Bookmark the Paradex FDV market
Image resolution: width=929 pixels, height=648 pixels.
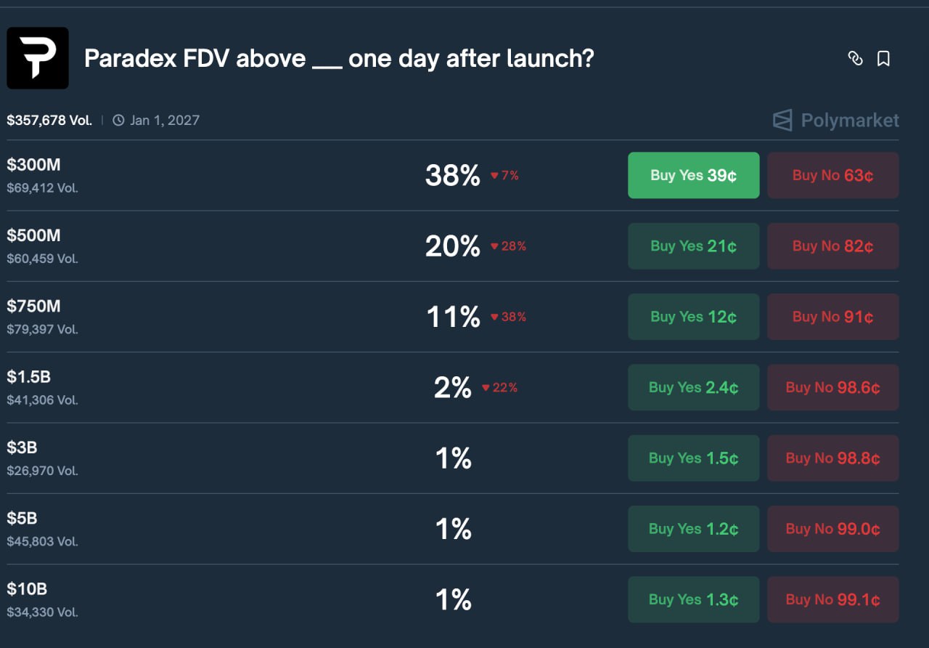pyautogui.click(x=883, y=59)
